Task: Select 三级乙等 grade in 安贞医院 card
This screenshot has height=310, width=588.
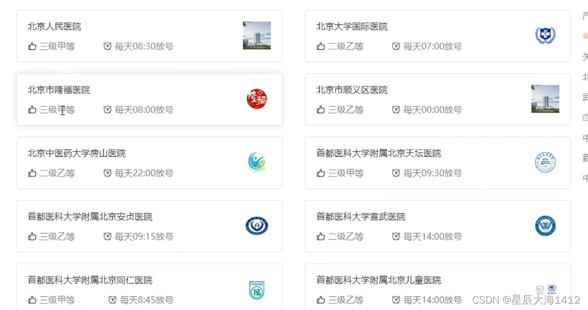Action: click(57, 237)
